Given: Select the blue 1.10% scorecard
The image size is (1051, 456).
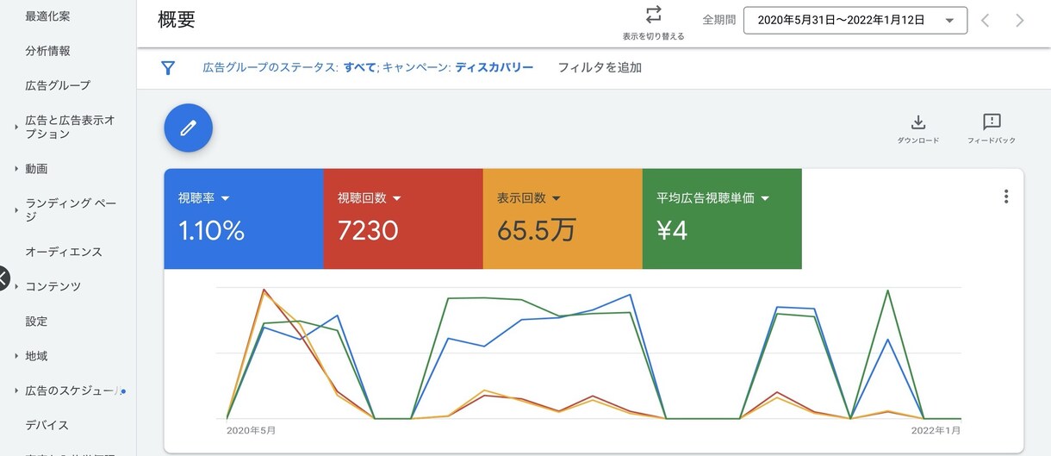Looking at the screenshot, I should [x=244, y=219].
